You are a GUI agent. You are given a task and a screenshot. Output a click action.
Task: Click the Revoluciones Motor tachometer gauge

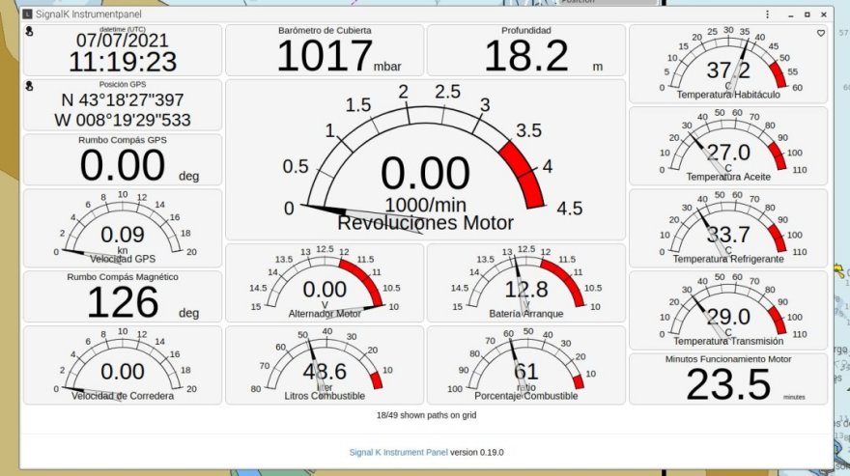coord(425,159)
